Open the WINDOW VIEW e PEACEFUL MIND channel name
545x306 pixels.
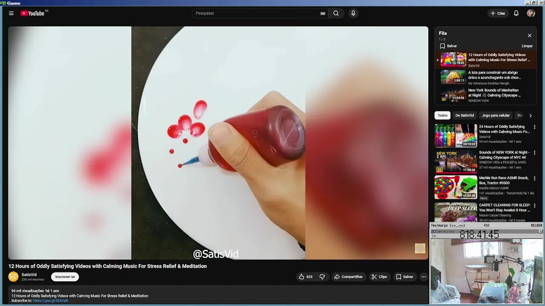pyautogui.click(x=502, y=162)
